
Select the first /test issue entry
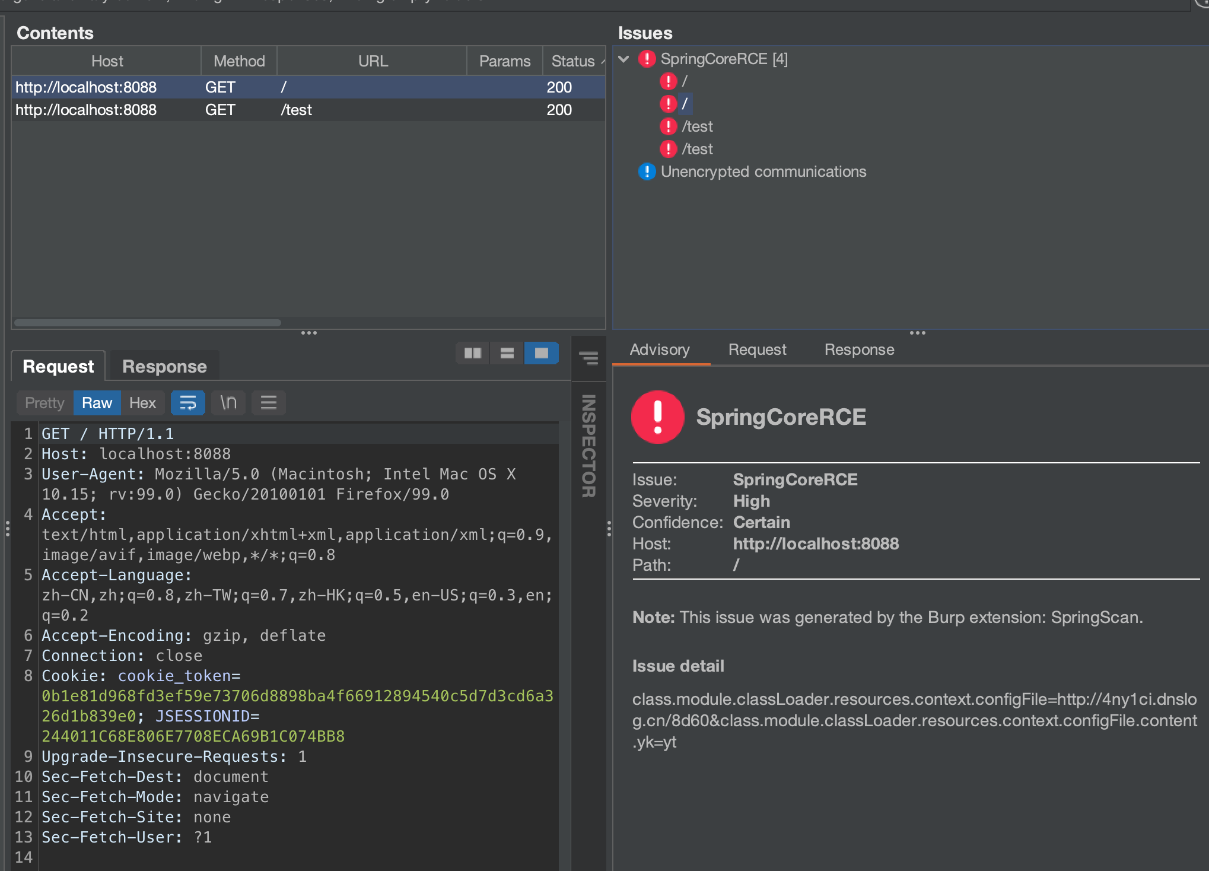(697, 126)
